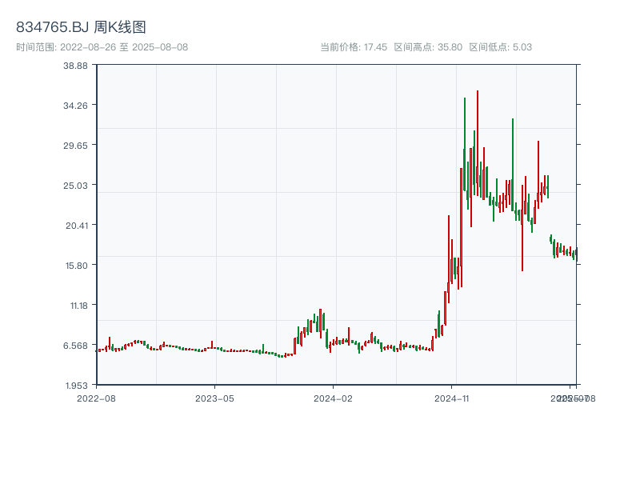Click the y-axis label 20.41
Screen dimensions: 640x480
[x=77, y=226]
